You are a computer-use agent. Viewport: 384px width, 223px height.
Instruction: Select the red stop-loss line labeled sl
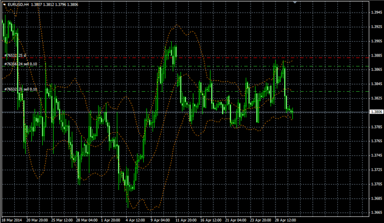185,58
